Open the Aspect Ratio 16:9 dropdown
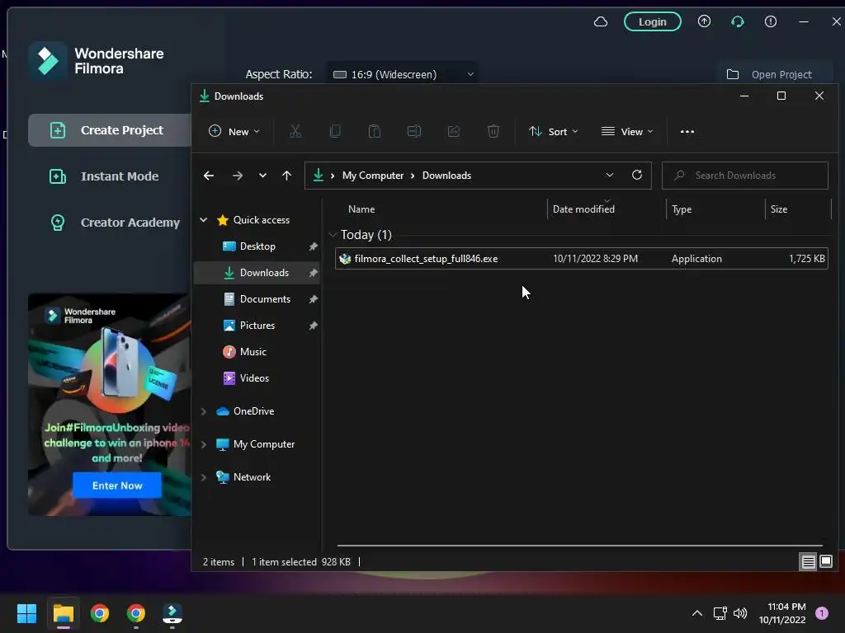The width and height of the screenshot is (845, 633). 402,74
